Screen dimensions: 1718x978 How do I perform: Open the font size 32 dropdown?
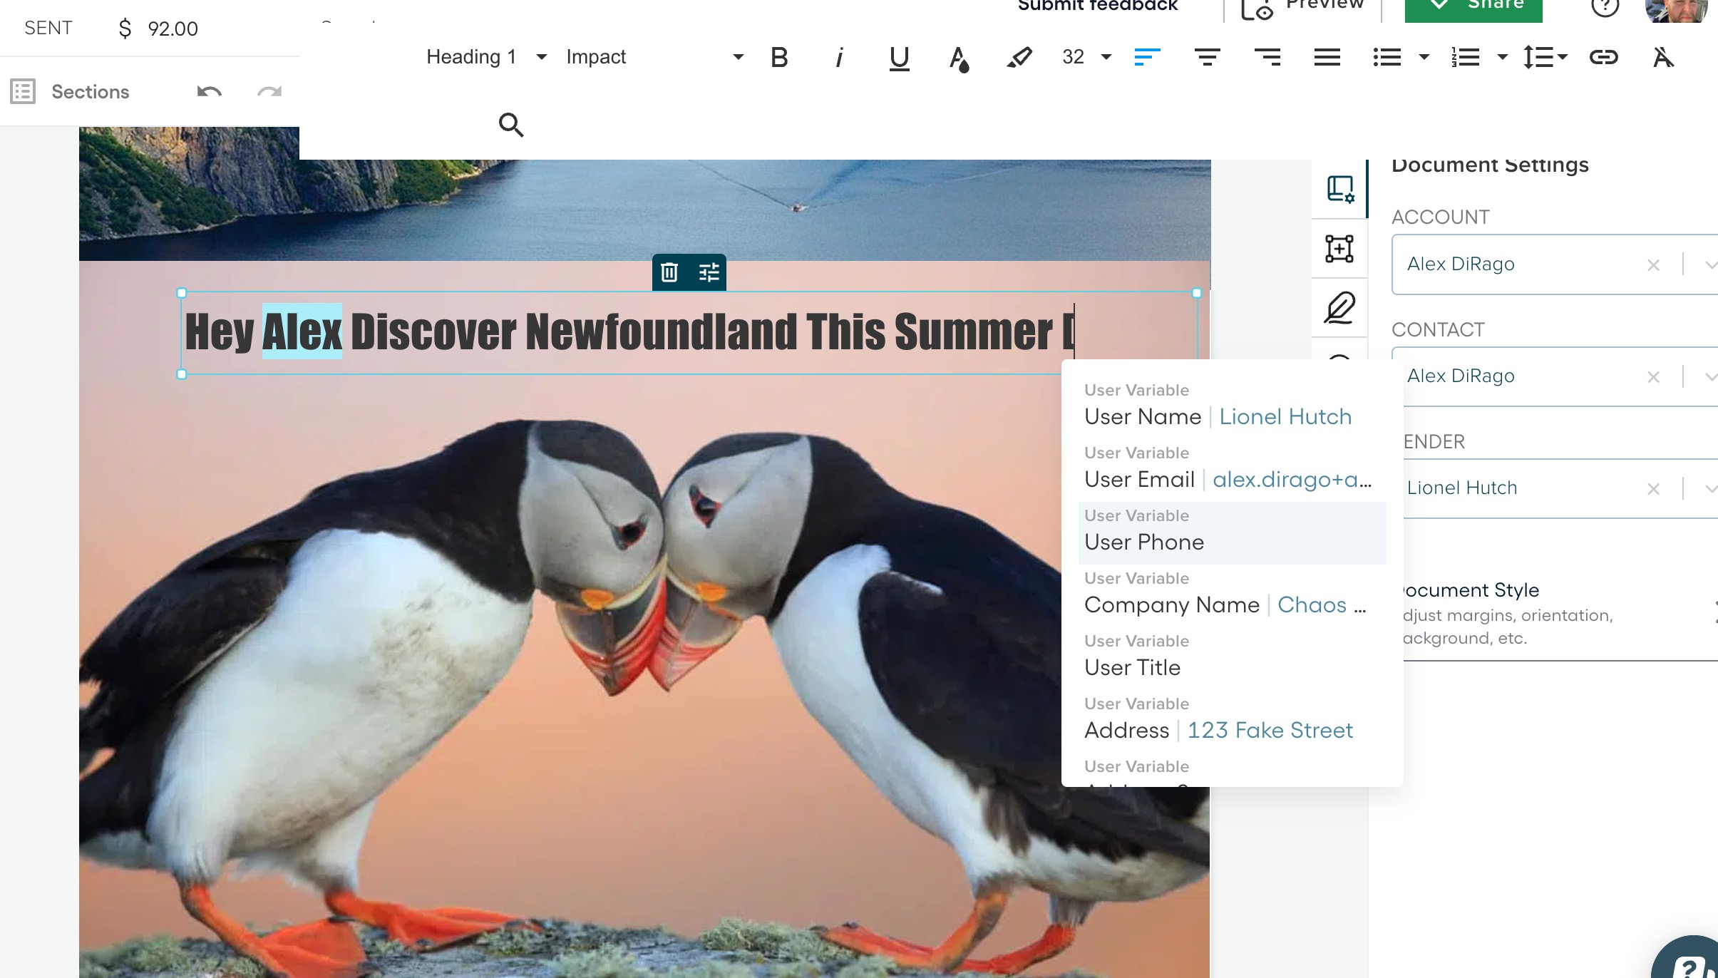pos(1086,57)
